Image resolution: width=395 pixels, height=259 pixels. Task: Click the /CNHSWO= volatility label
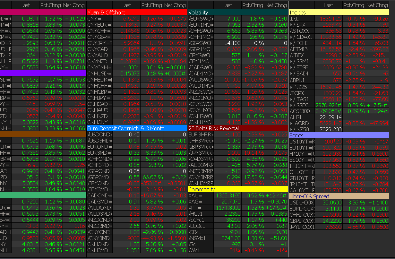(x=201, y=116)
